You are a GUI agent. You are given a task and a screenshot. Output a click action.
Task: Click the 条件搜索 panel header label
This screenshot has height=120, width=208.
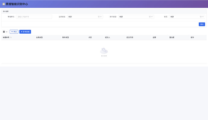click(6, 11)
